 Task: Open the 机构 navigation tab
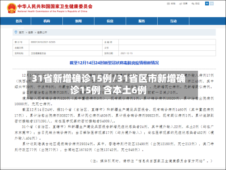[x=47, y=21]
